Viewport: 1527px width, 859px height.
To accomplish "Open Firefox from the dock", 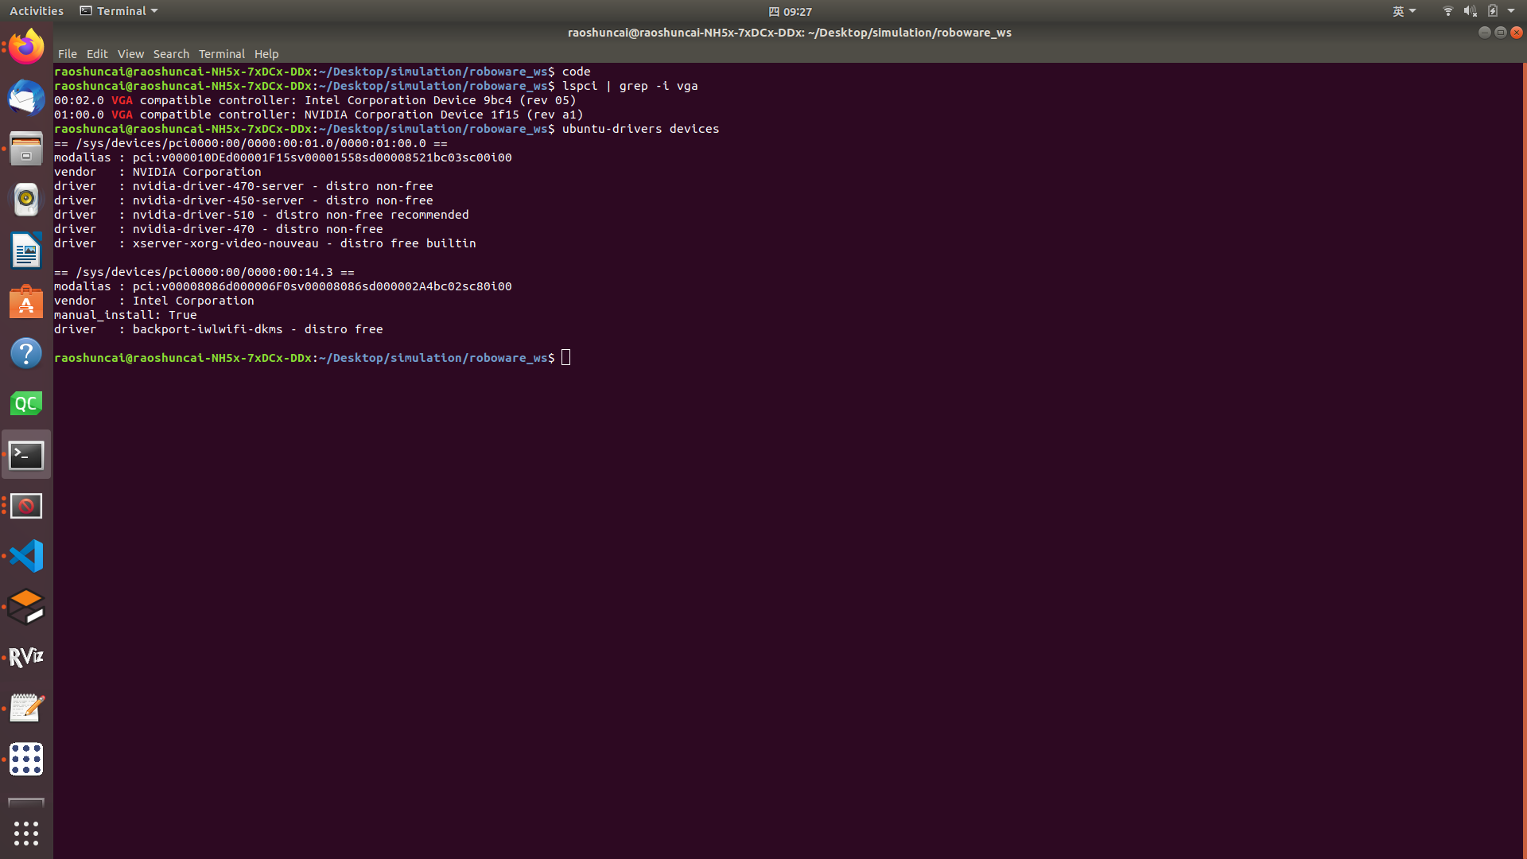I will [x=26, y=47].
